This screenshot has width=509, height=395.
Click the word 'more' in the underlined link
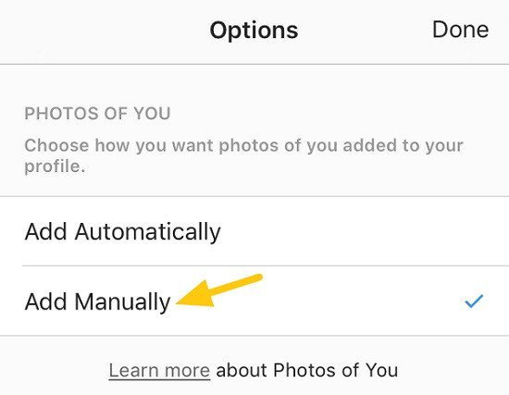point(187,370)
